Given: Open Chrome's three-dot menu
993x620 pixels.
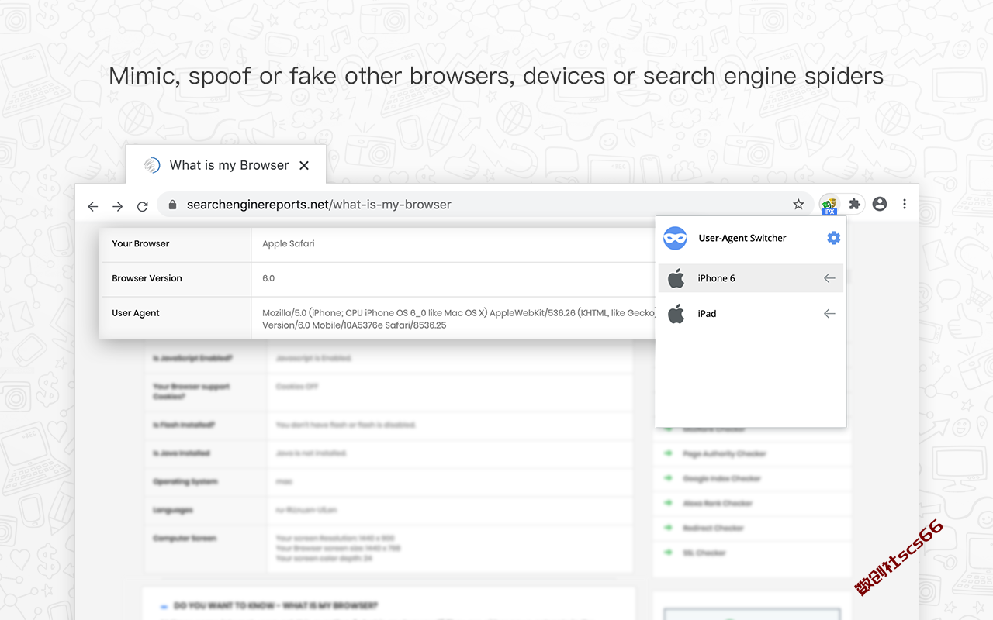Looking at the screenshot, I should point(905,205).
